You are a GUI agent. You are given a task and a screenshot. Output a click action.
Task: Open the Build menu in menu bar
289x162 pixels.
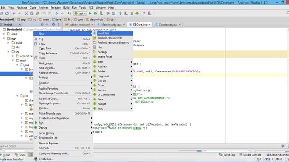(66, 8)
